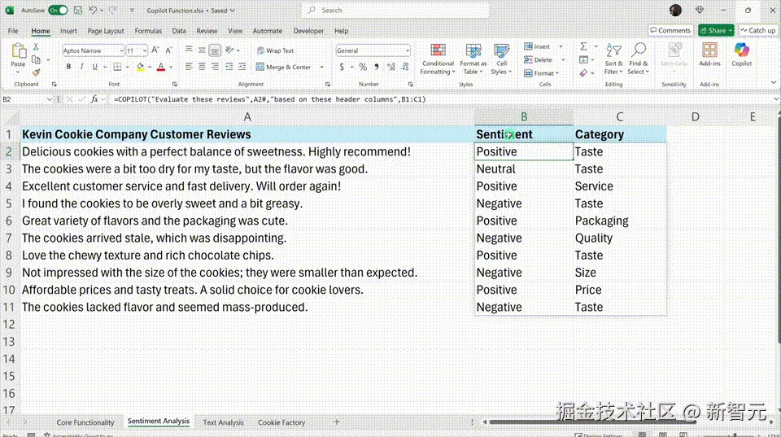Apply Accounting dollar format
Viewport: 781px width, 437px height.
pyautogui.click(x=342, y=67)
